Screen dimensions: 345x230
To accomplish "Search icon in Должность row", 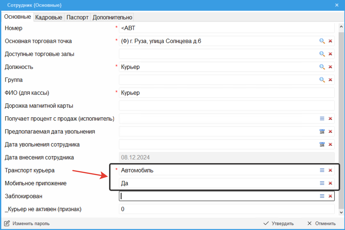I will click(x=322, y=67).
